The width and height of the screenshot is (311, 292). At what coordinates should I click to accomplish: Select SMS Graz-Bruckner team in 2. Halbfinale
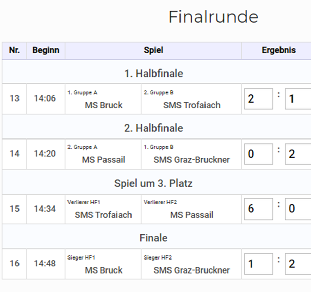point(191,160)
